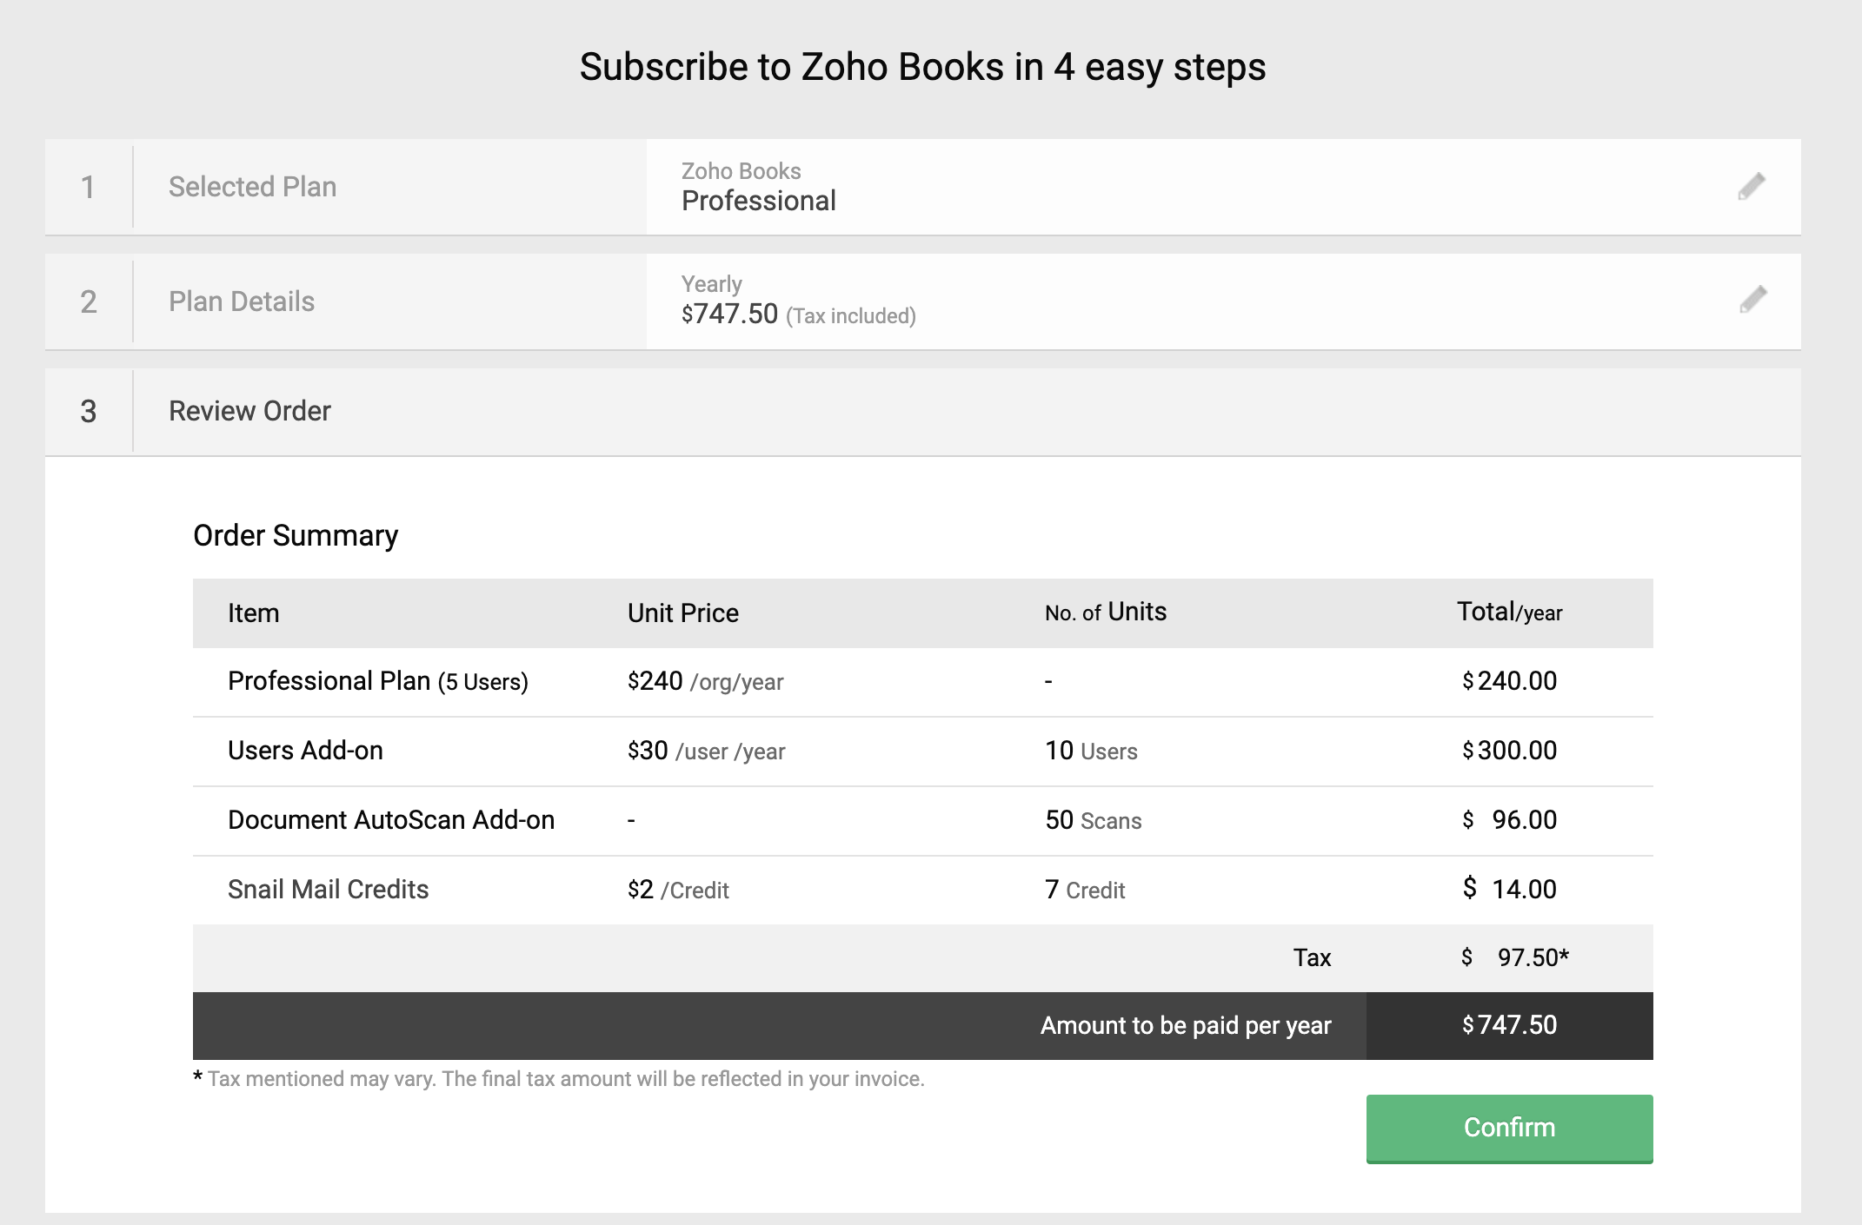The height and width of the screenshot is (1225, 1862).
Task: Click the Document AutoScan Add-on row
Action: click(390, 820)
